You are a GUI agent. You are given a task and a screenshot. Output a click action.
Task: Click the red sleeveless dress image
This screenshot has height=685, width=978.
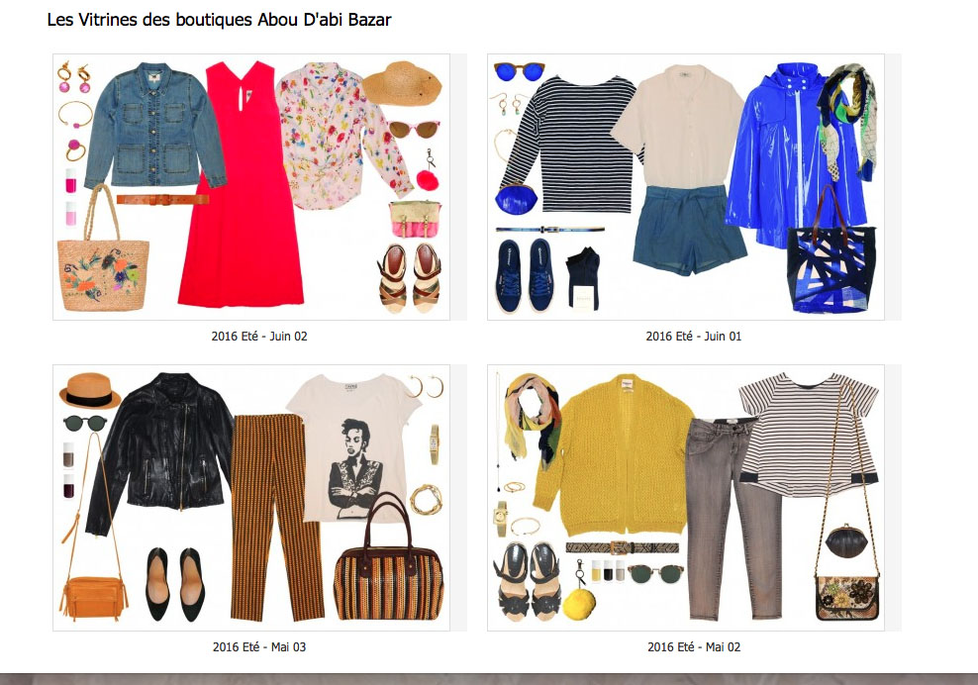242,185
